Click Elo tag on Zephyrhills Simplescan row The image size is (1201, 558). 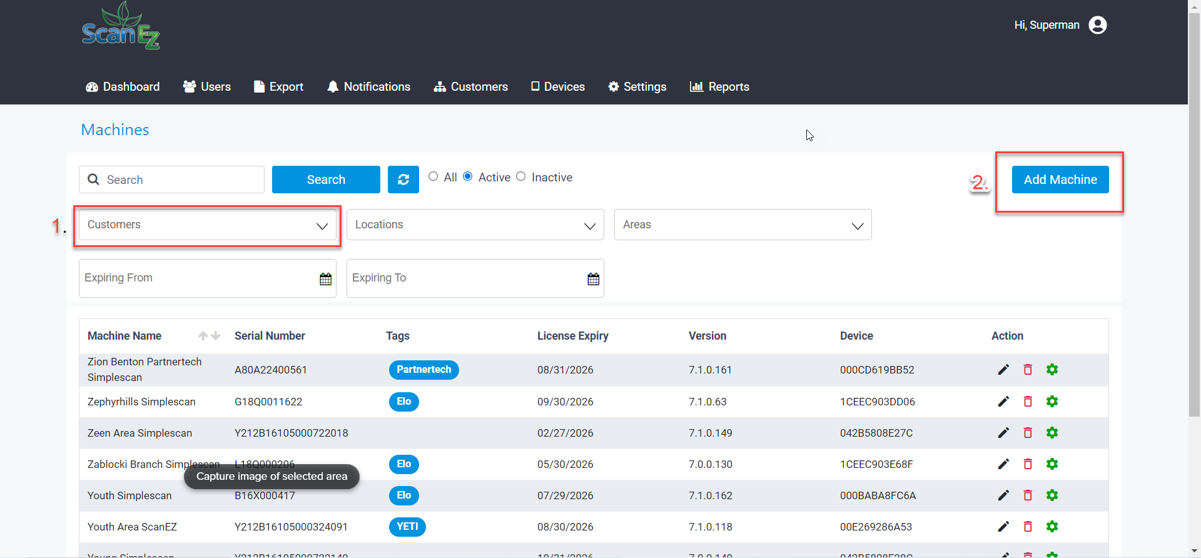403,402
